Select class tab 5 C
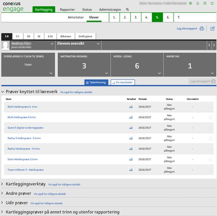Image resolution: width=217 pixels, height=216 pixels. 18,36
